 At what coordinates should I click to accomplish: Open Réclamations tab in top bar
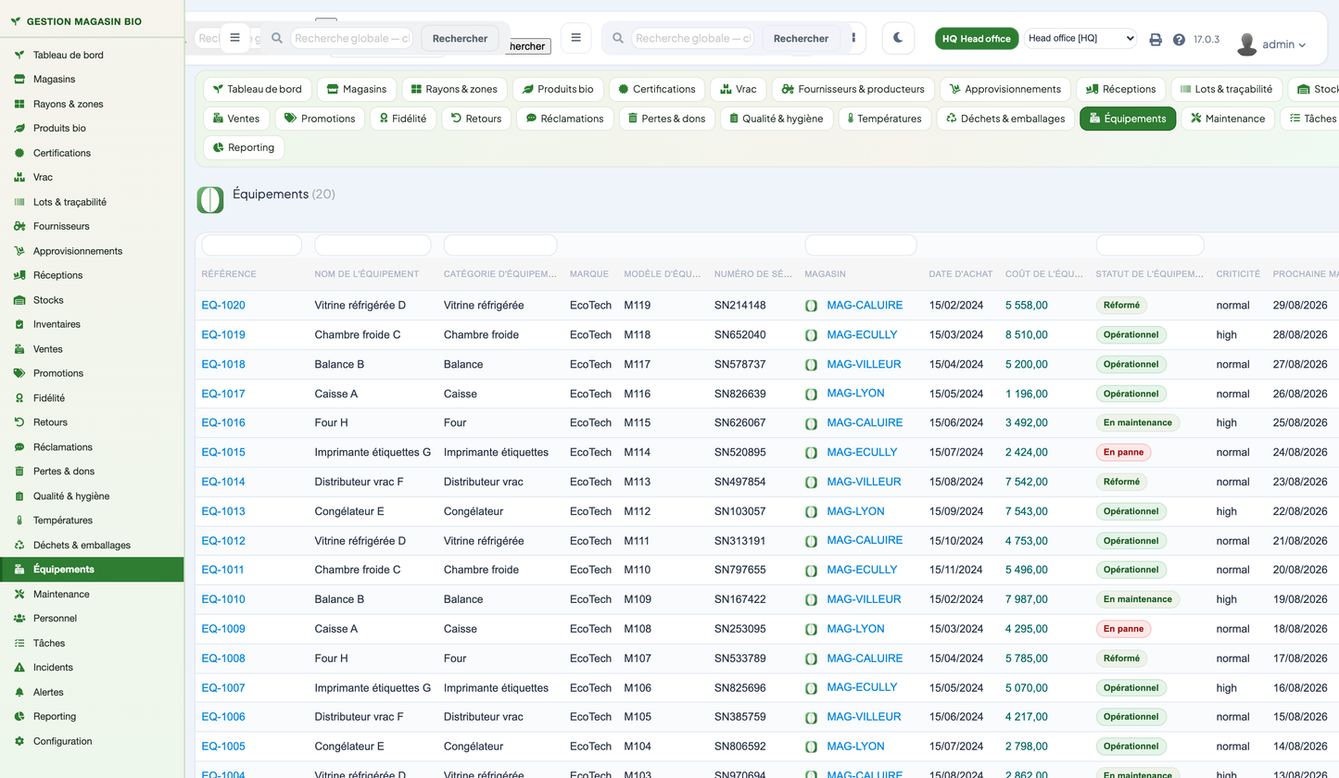click(565, 119)
